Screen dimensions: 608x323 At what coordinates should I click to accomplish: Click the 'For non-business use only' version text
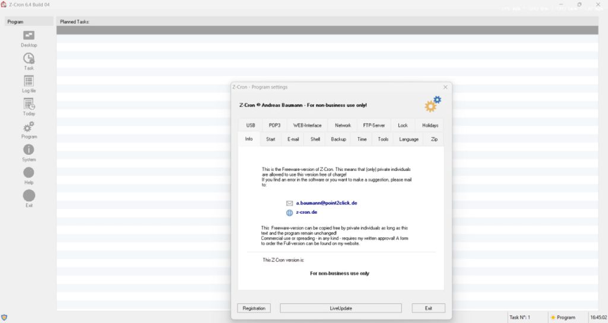339,273
